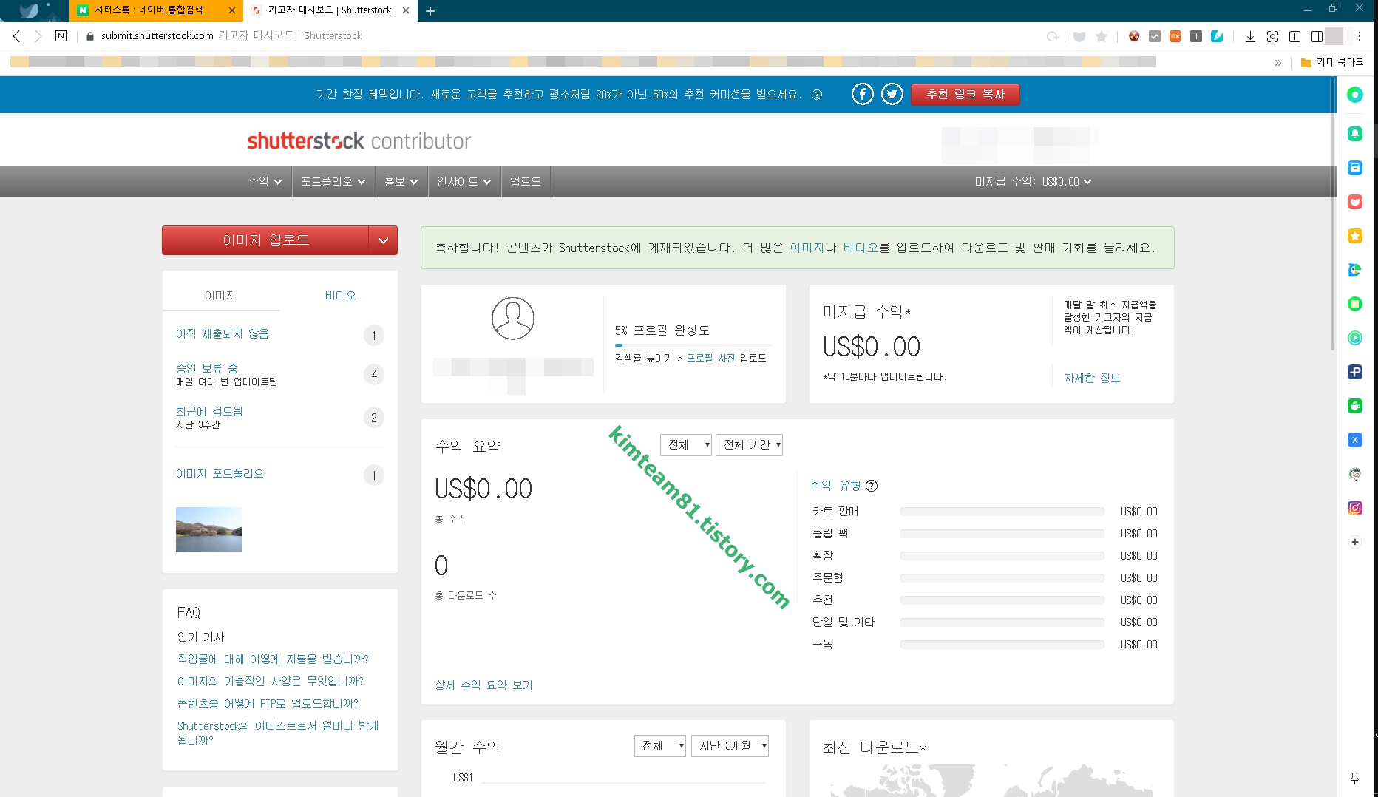Add a sidebar app with plus icon
The image size is (1378, 797).
[x=1355, y=542]
